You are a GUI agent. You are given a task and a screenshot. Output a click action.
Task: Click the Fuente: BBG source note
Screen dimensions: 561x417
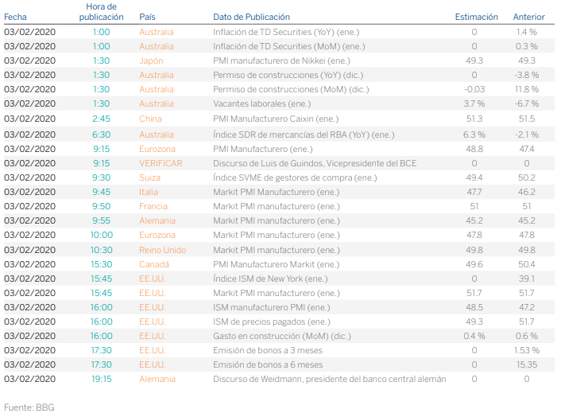29,407
